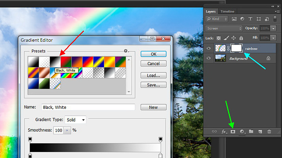Image resolution: width=282 pixels, height=158 pixels.
Task: Hide the rainbow layer
Action: tap(209, 48)
